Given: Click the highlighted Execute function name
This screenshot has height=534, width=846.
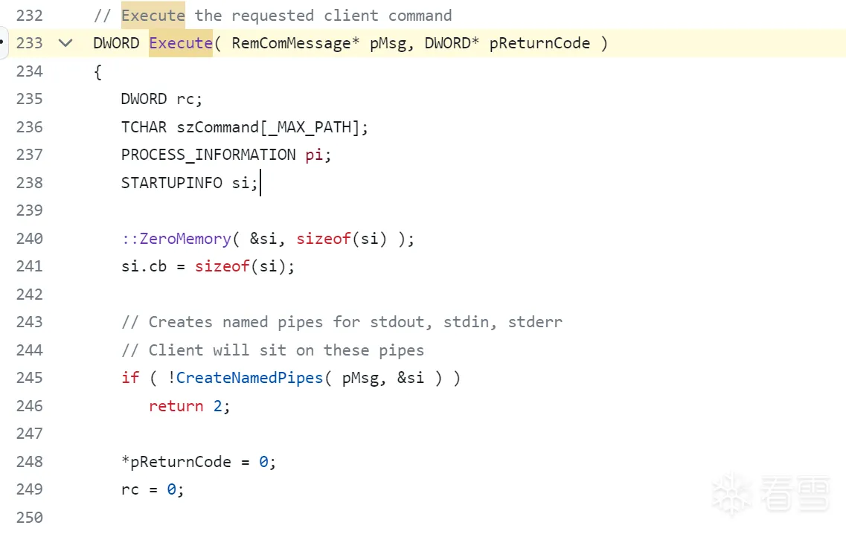Looking at the screenshot, I should (181, 42).
